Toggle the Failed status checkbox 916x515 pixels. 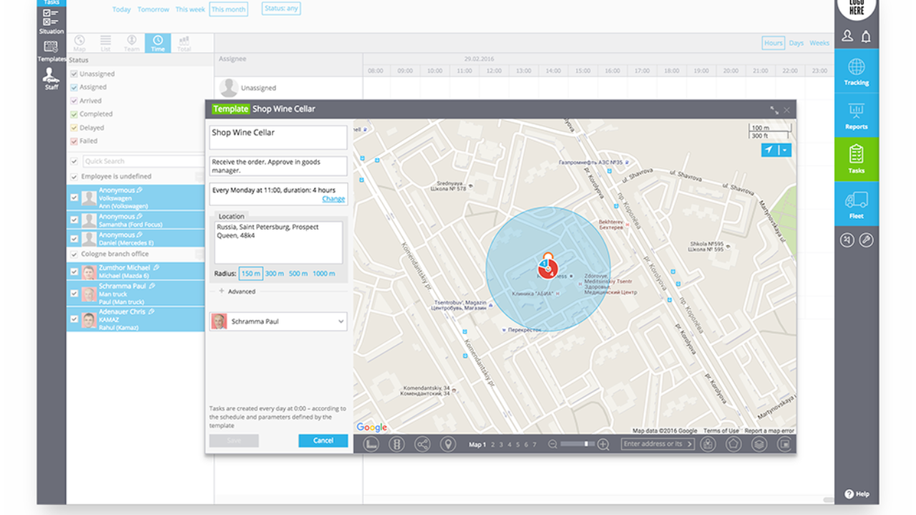point(74,141)
